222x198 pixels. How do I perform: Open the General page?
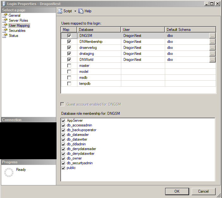click(x=15, y=15)
